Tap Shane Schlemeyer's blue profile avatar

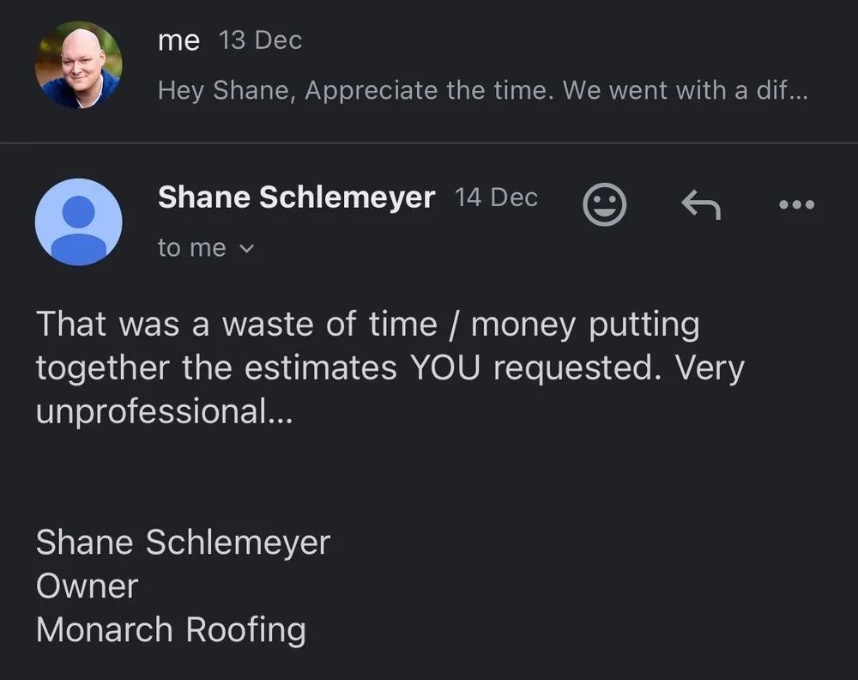[x=79, y=222]
